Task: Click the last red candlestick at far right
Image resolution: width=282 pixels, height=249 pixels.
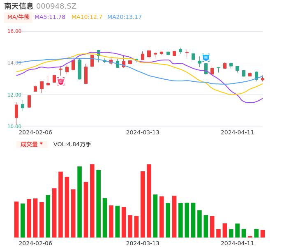Action: pyautogui.click(x=263, y=79)
